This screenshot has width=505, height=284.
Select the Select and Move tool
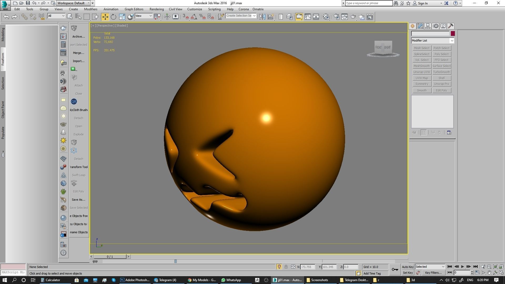pos(105,17)
